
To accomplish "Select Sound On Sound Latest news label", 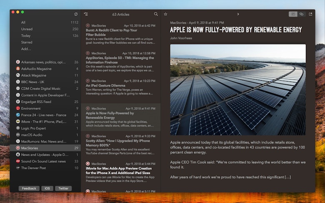I will pyautogui.click(x=43, y=161).
